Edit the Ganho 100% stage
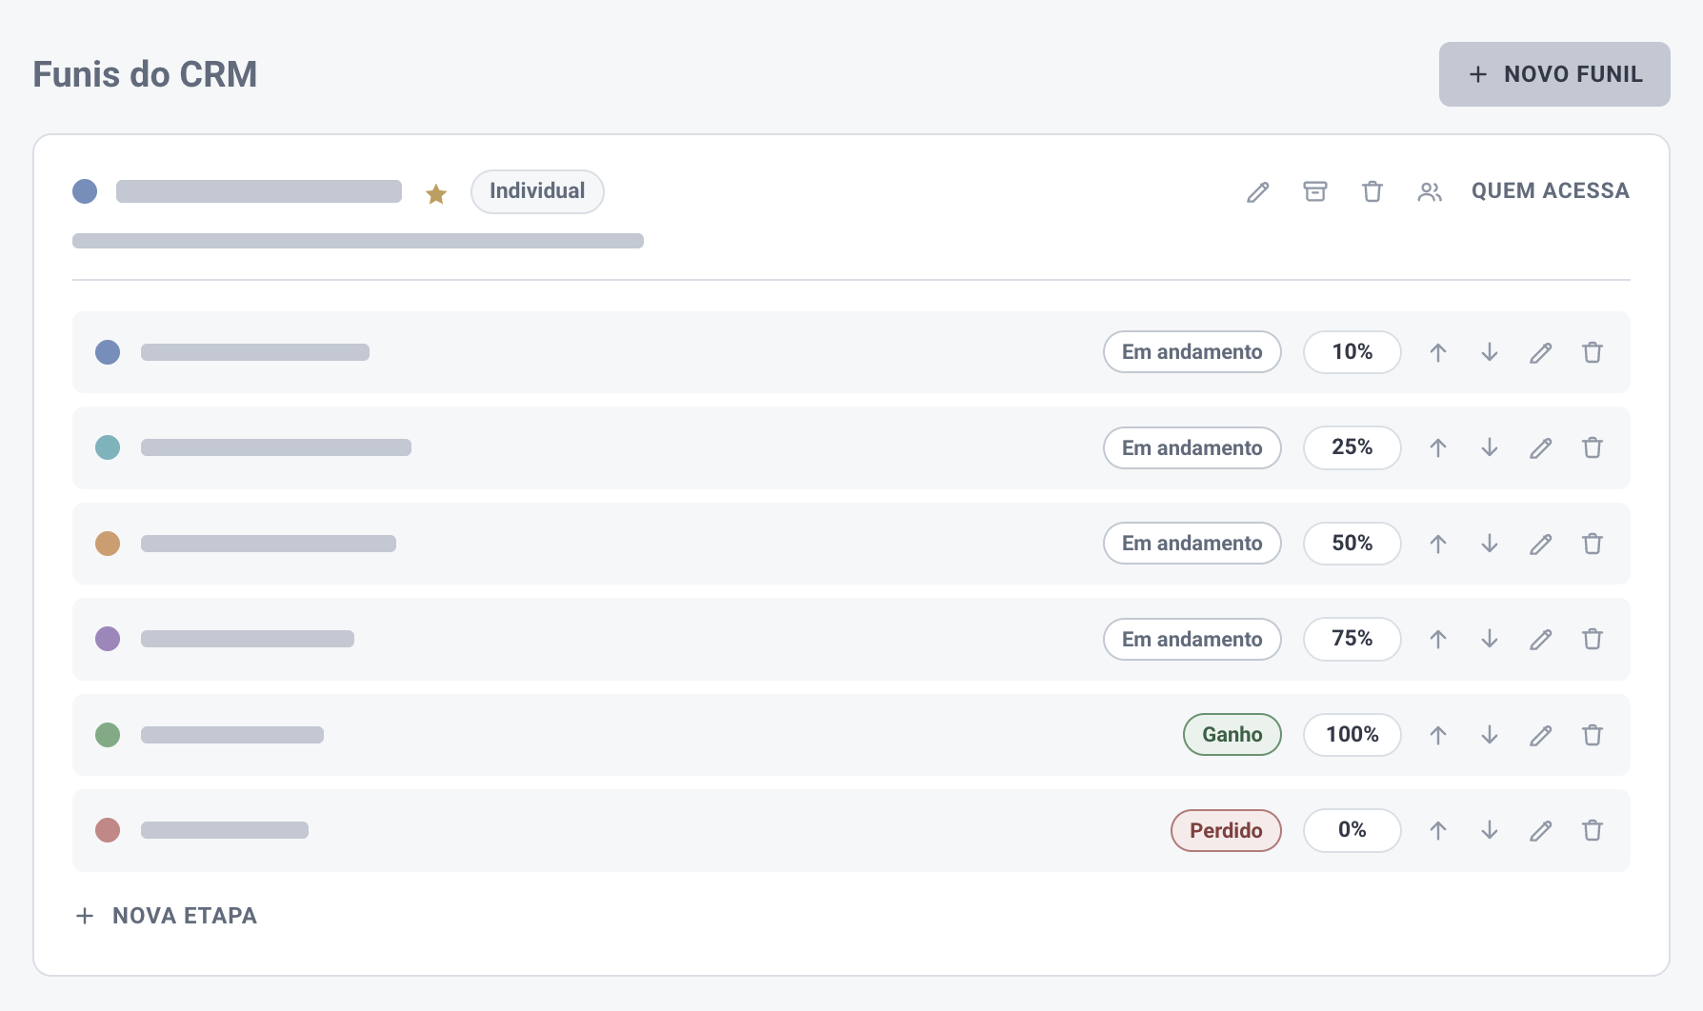Image resolution: width=1703 pixels, height=1011 pixels. coord(1541,735)
